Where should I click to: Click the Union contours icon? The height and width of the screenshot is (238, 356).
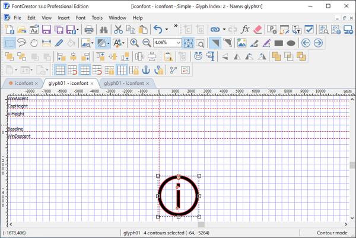point(276,56)
